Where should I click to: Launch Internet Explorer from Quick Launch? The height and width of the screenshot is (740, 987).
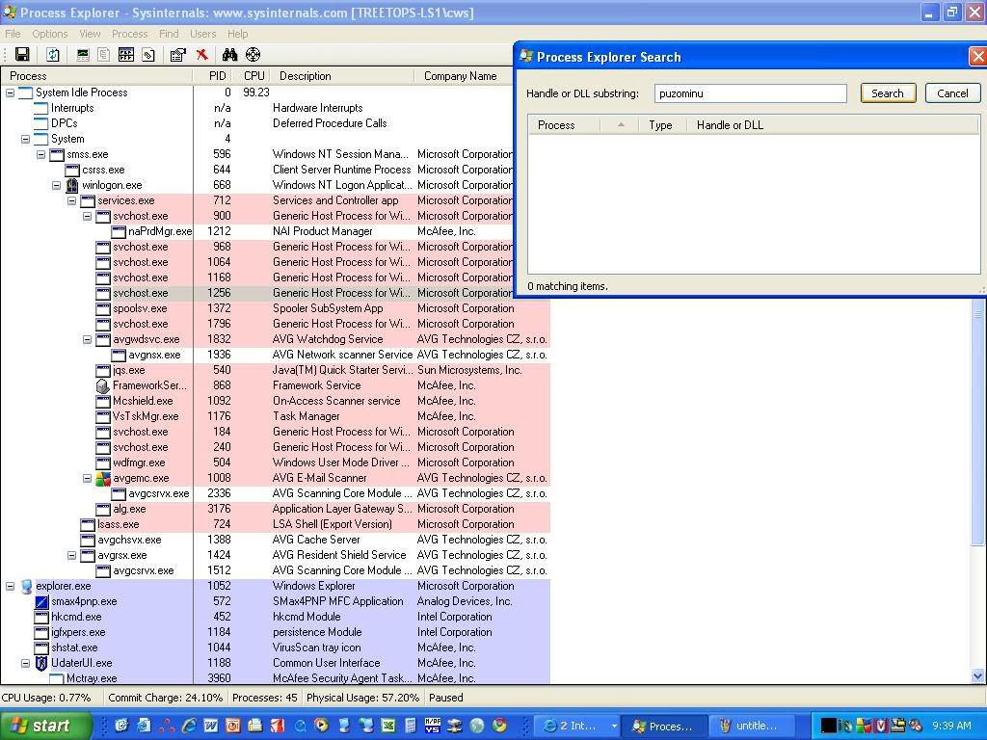point(188,726)
